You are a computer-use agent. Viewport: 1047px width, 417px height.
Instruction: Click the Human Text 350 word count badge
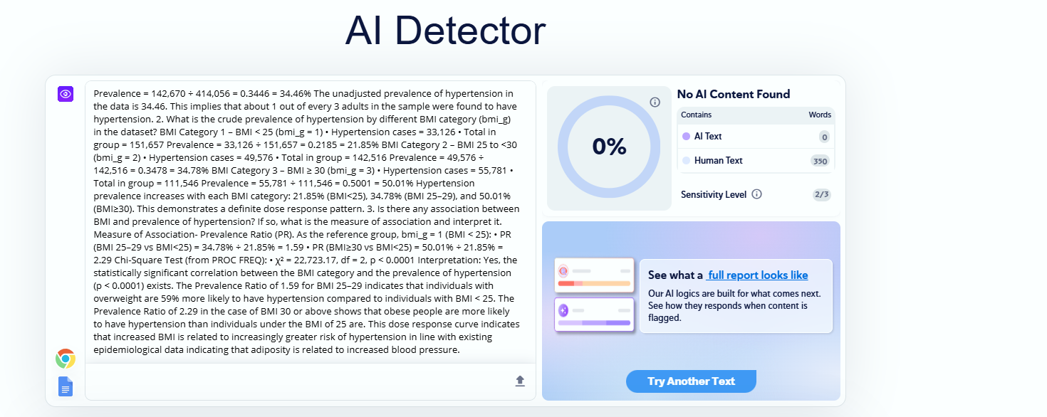(x=821, y=161)
